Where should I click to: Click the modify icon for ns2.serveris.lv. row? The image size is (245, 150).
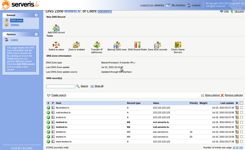pyautogui.click(x=237, y=127)
